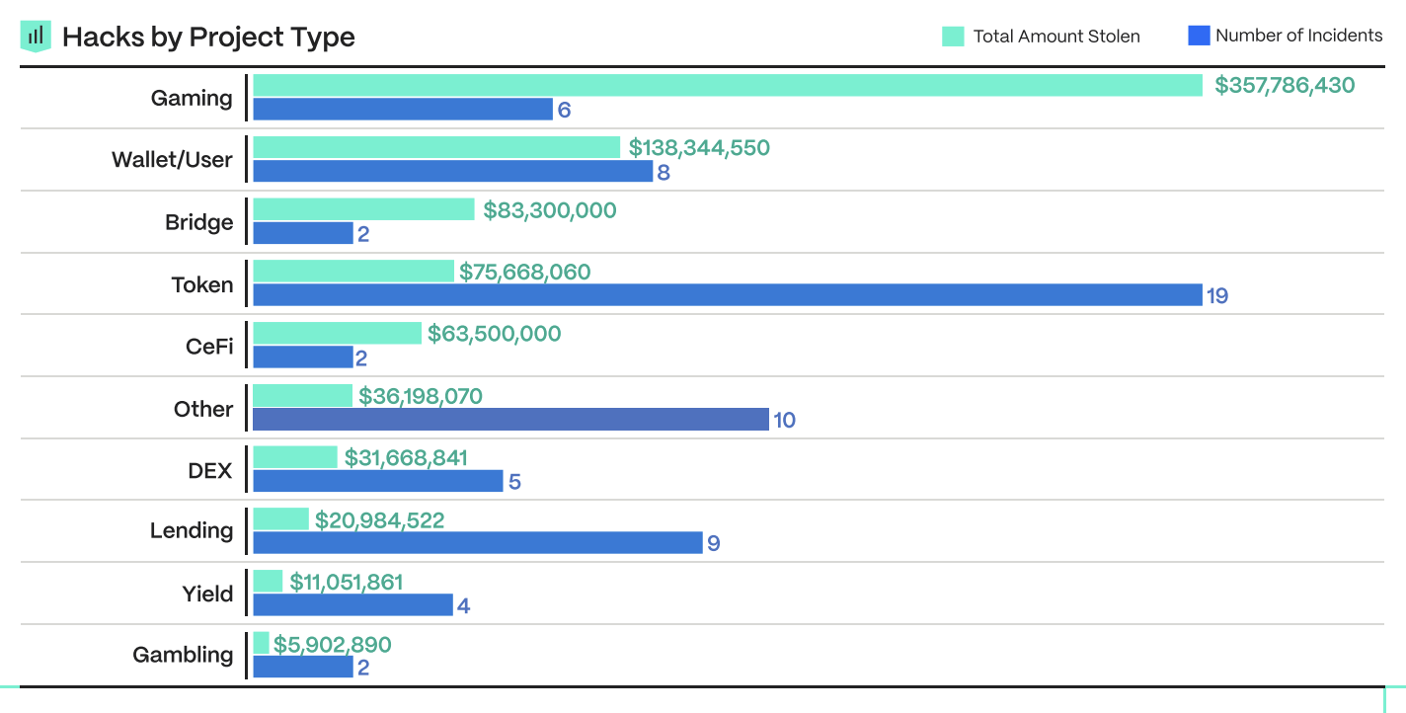This screenshot has height=713, width=1406.
Task: Select the Wallet/User incidents bar
Action: click(453, 172)
